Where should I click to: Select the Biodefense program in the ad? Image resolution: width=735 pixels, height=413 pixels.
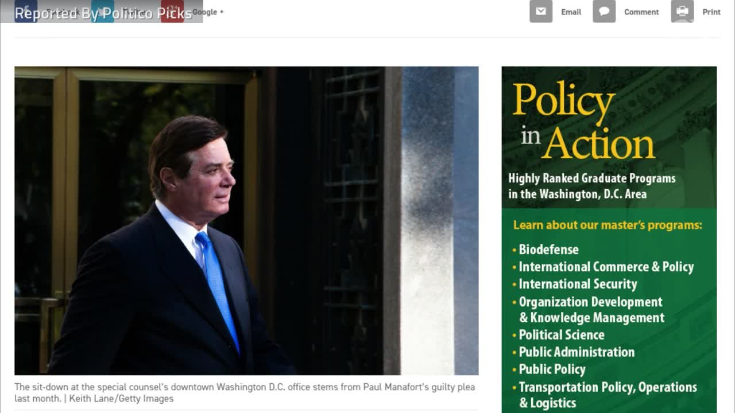[x=549, y=250]
